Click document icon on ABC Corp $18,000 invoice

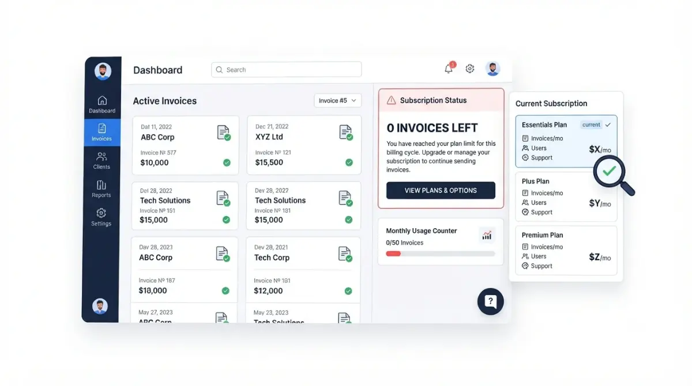[x=223, y=254]
